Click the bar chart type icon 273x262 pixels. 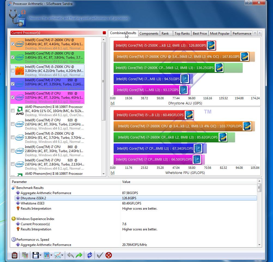click(x=47, y=255)
